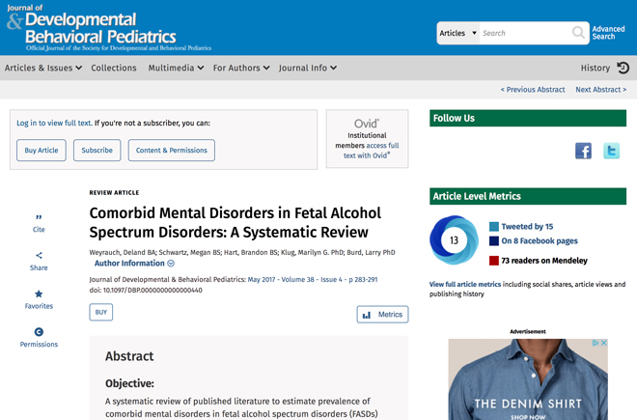Click the Cite quotation icon
637x420 pixels.
click(x=39, y=218)
